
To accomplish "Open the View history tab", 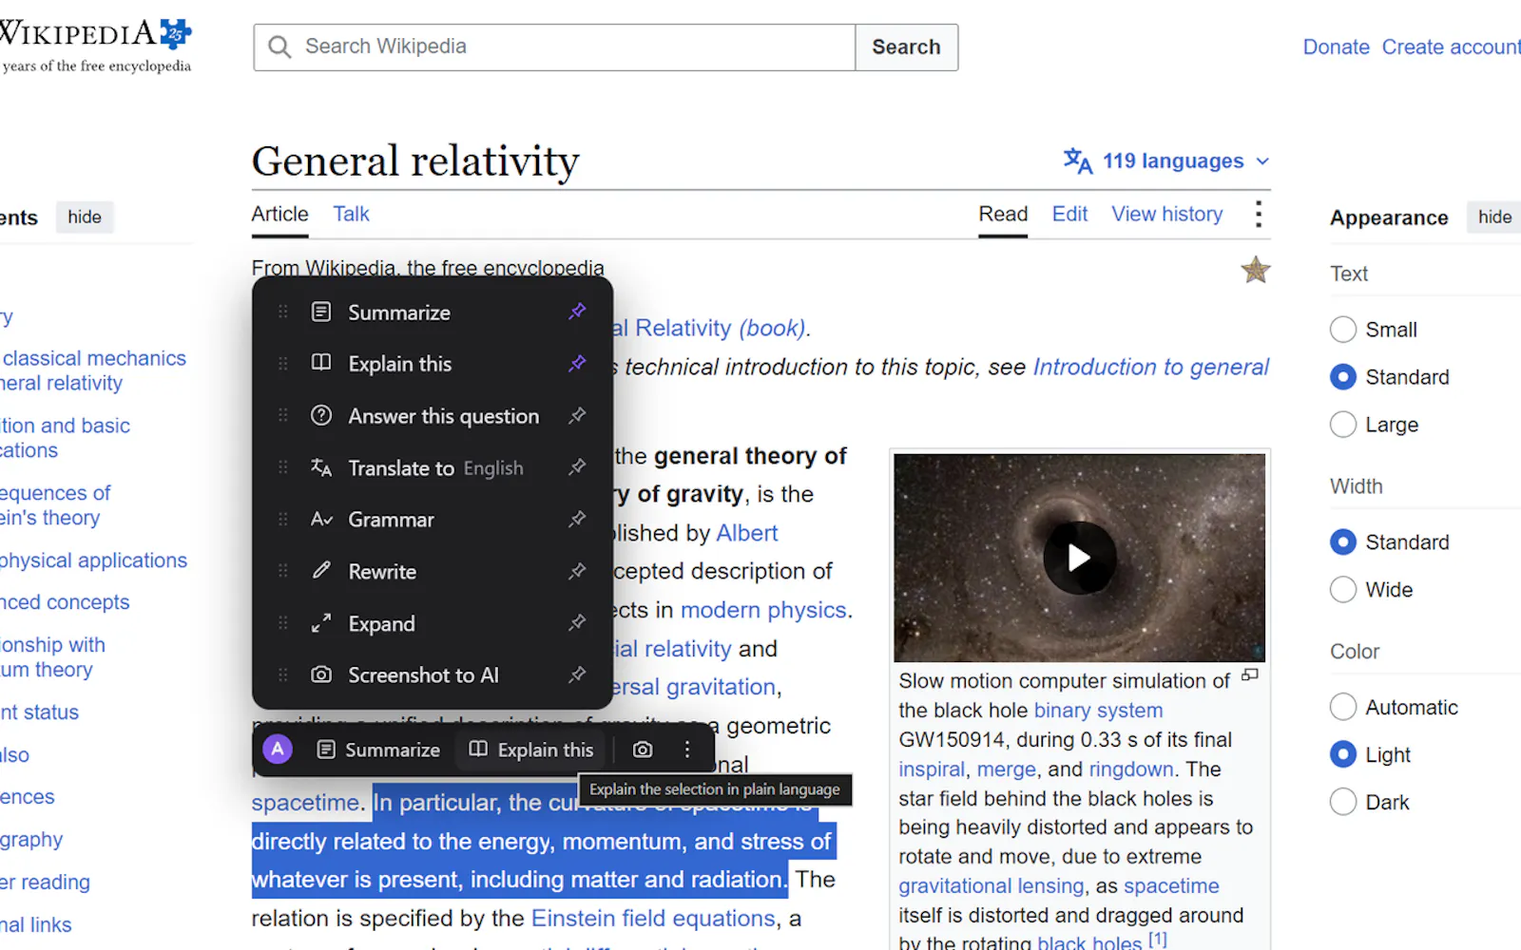I will click(x=1167, y=215).
